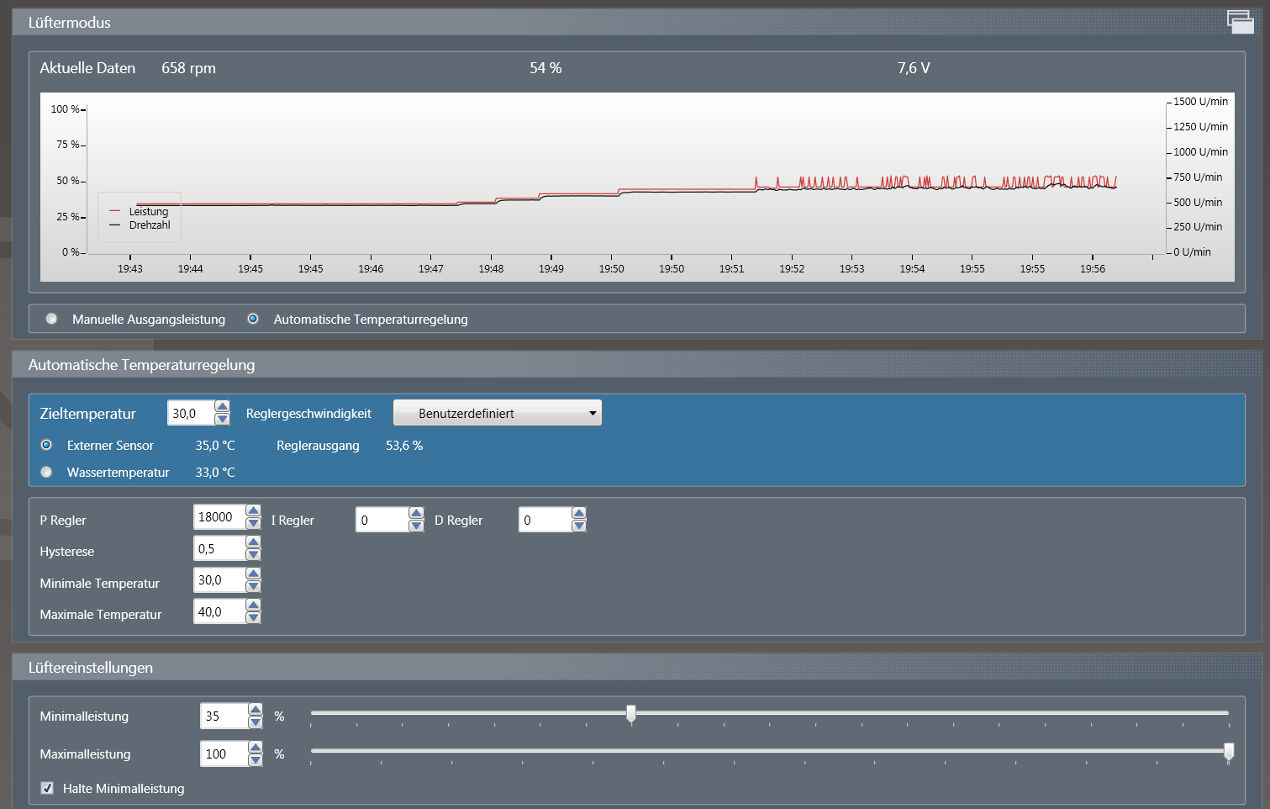Decrease I Regler value using down arrow
This screenshot has width=1270, height=809.
tap(416, 526)
